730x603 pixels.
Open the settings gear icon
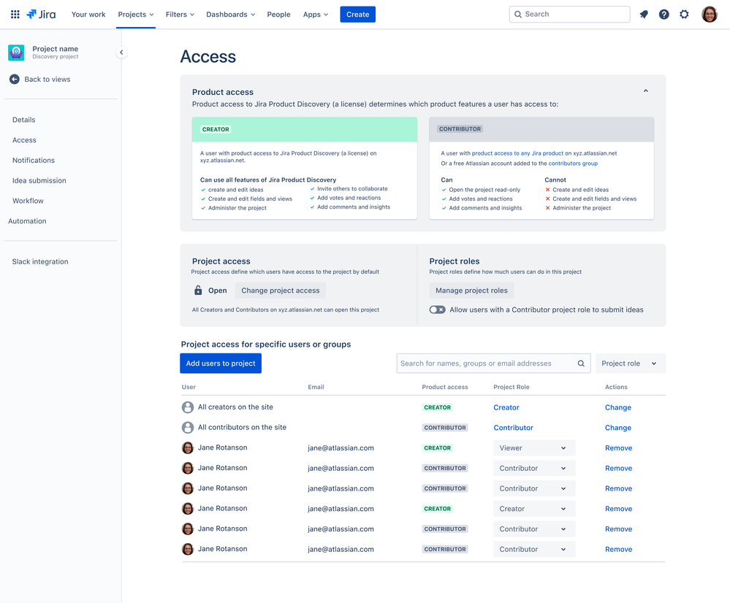(684, 15)
